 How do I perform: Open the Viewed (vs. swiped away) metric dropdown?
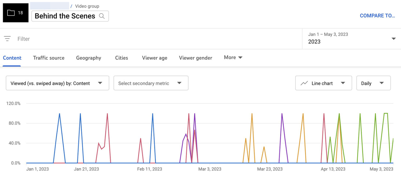coord(57,83)
